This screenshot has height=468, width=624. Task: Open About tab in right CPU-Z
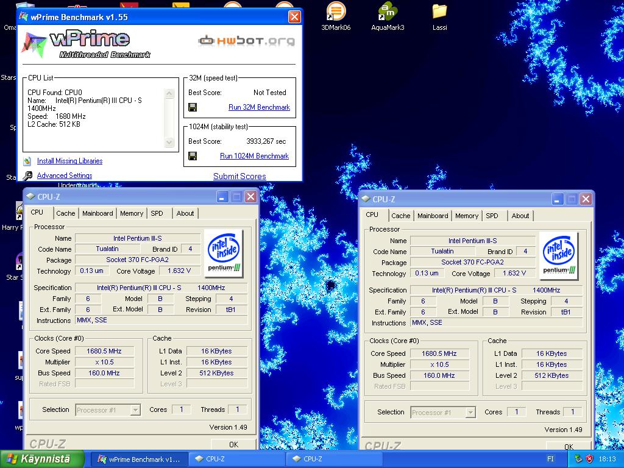coord(520,216)
